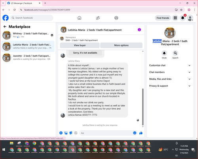
Task: Open Latishia-Maria conversation
Action: [28, 47]
